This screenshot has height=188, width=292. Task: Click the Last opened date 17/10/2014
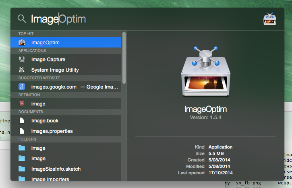[x=220, y=173]
